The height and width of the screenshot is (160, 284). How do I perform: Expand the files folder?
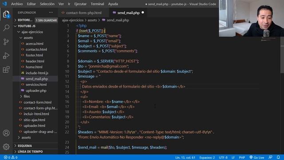[27, 96]
